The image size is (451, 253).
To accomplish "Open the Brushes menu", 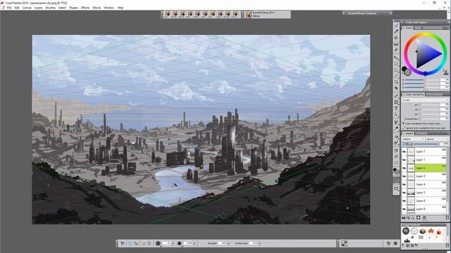I will [x=51, y=8].
